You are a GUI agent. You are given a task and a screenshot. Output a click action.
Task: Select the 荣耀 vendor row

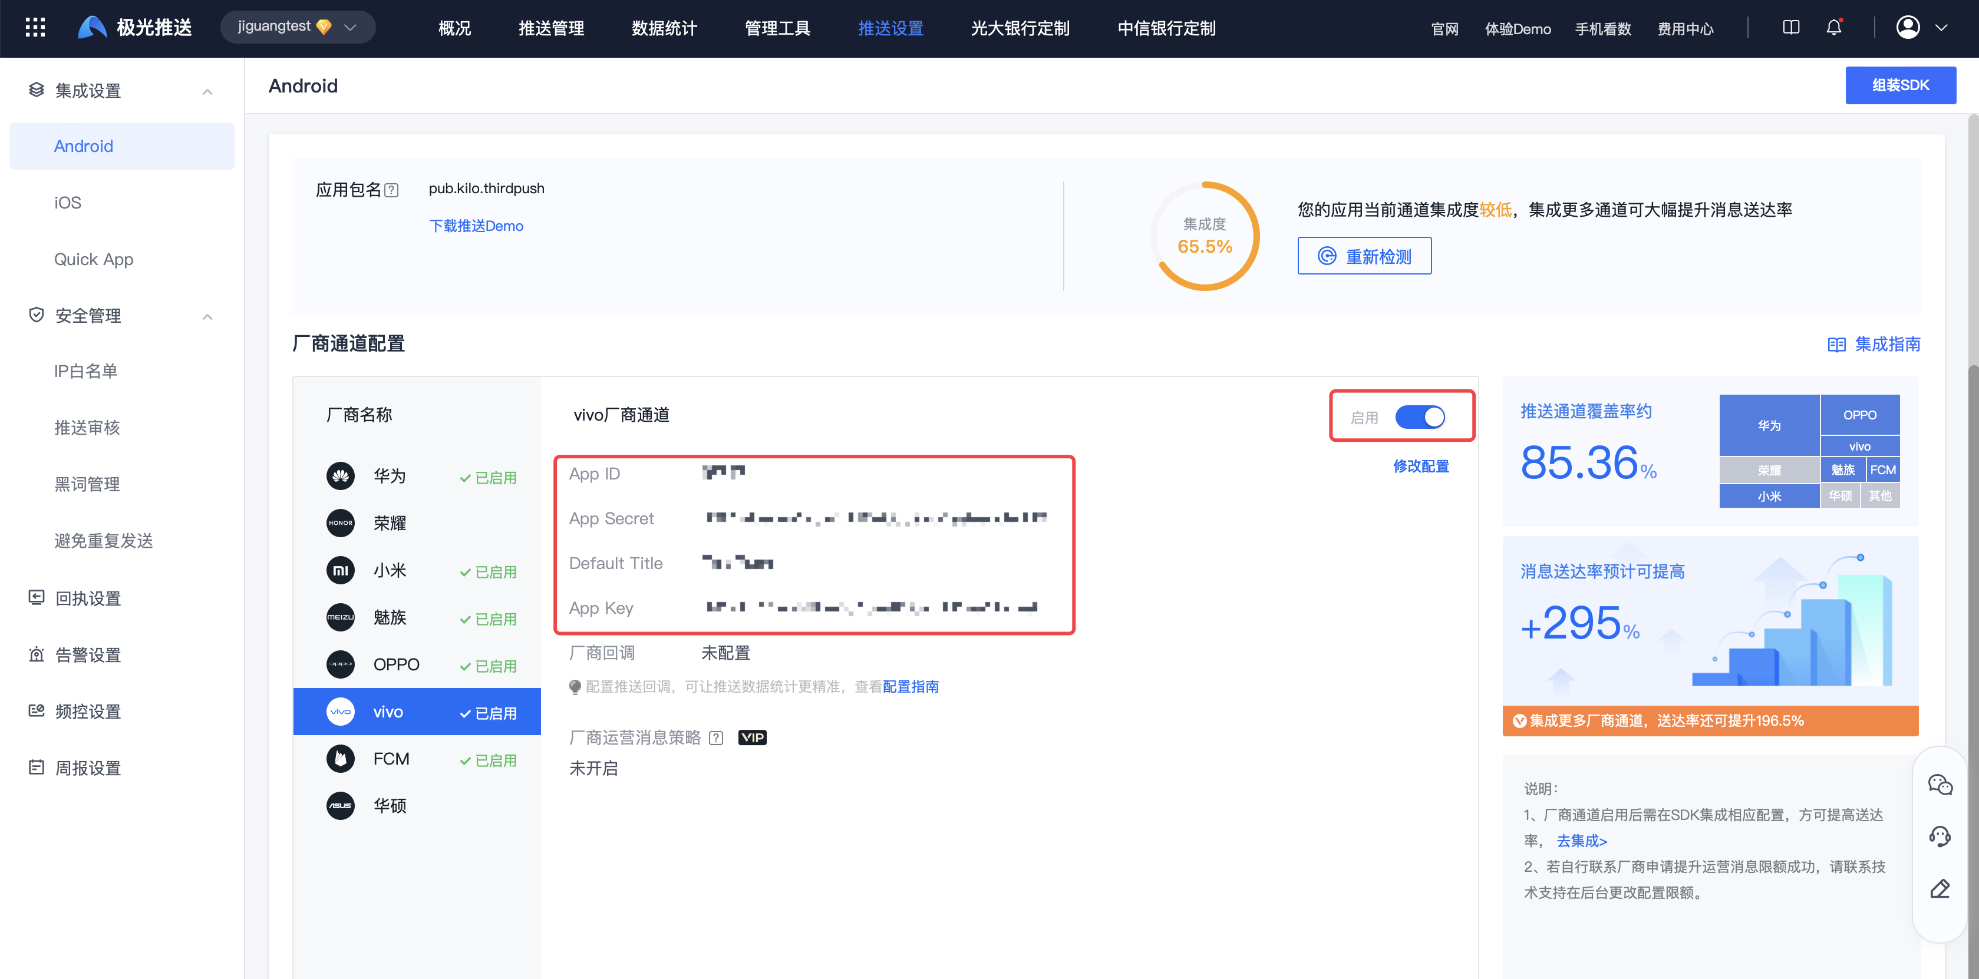click(x=417, y=523)
